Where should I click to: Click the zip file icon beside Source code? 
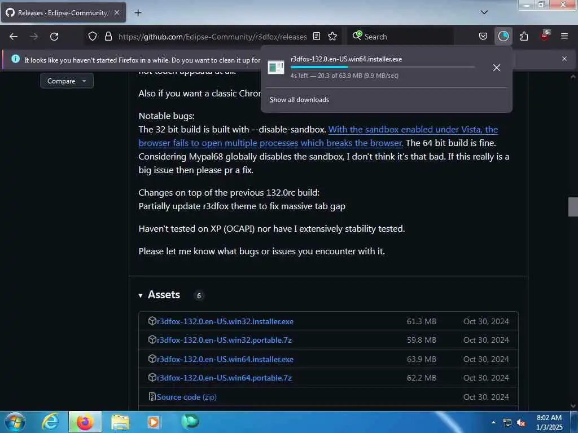pyautogui.click(x=152, y=396)
